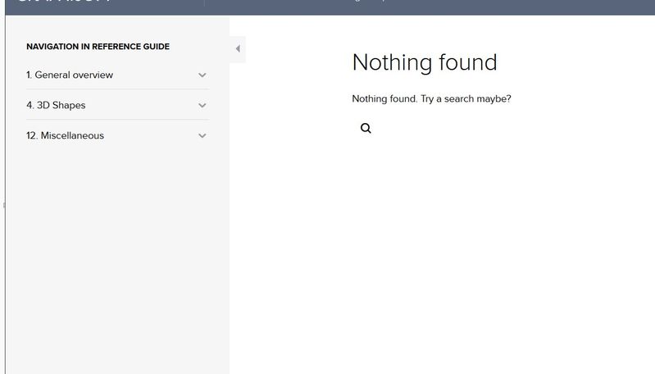The height and width of the screenshot is (374, 655).
Task: Click the 'Try a search maybe?' message
Action: [431, 98]
